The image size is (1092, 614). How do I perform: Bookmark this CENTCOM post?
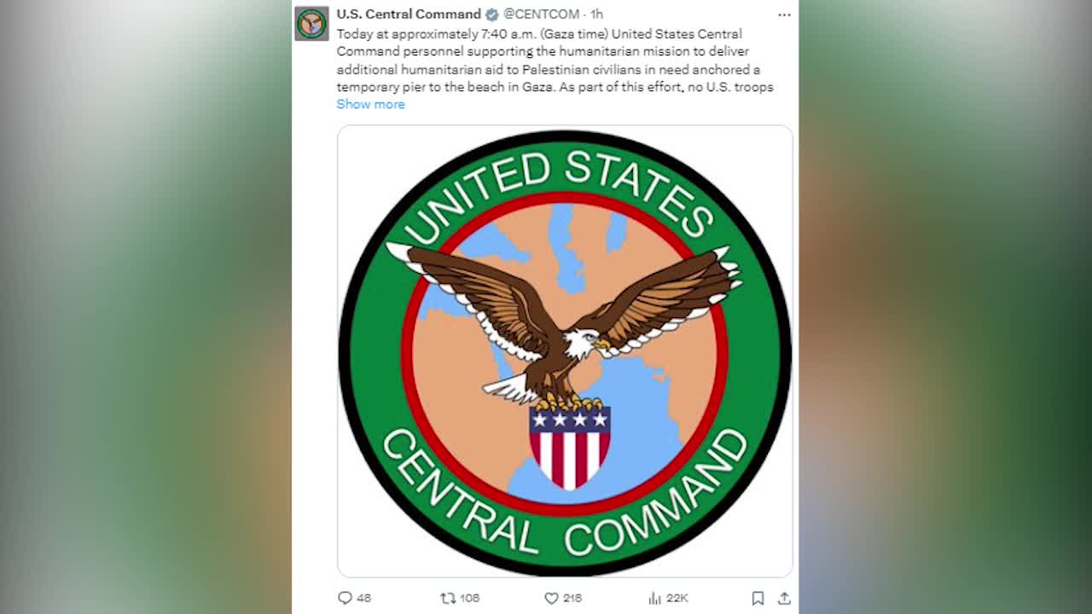pyautogui.click(x=758, y=598)
